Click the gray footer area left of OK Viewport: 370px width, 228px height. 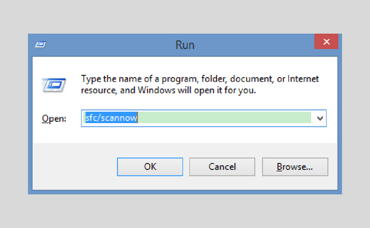tap(75, 166)
